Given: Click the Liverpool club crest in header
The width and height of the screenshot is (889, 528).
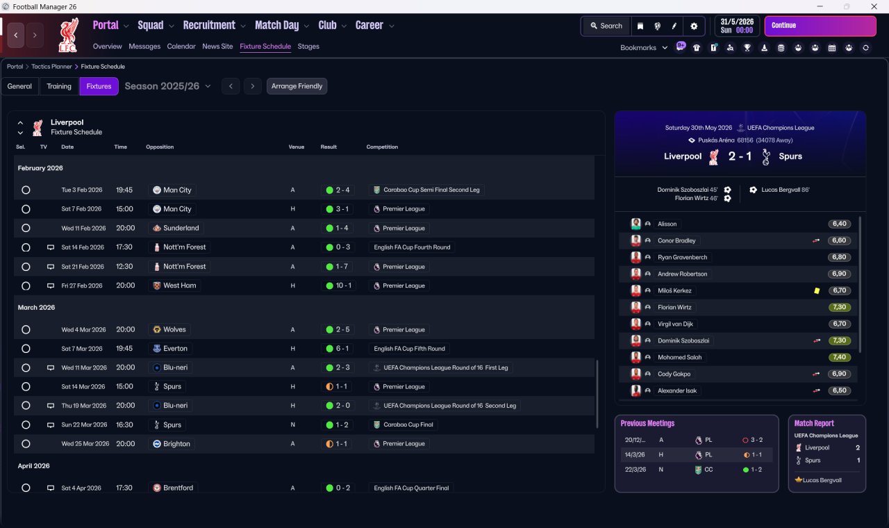Looking at the screenshot, I should (68, 35).
